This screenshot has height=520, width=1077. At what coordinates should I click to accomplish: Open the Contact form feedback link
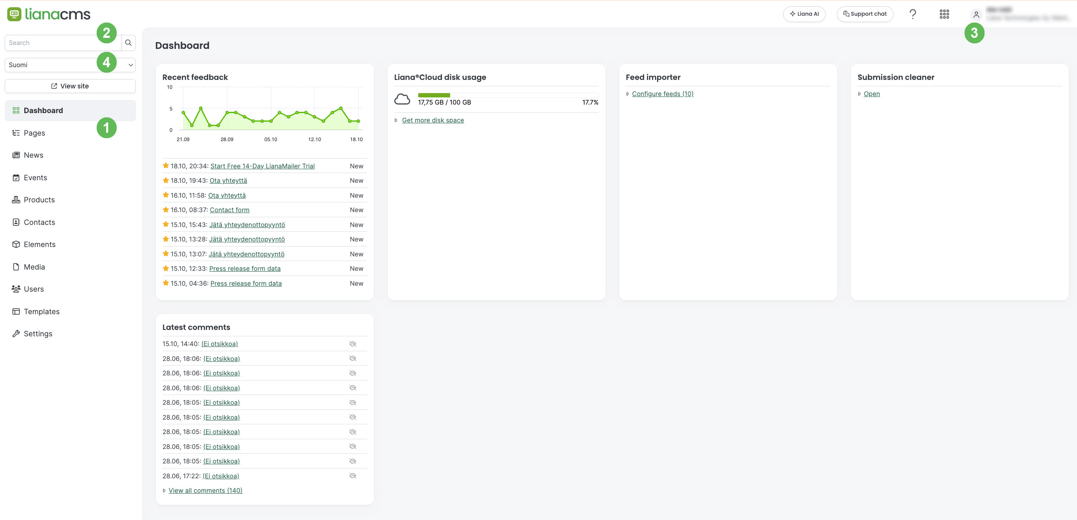tap(230, 210)
